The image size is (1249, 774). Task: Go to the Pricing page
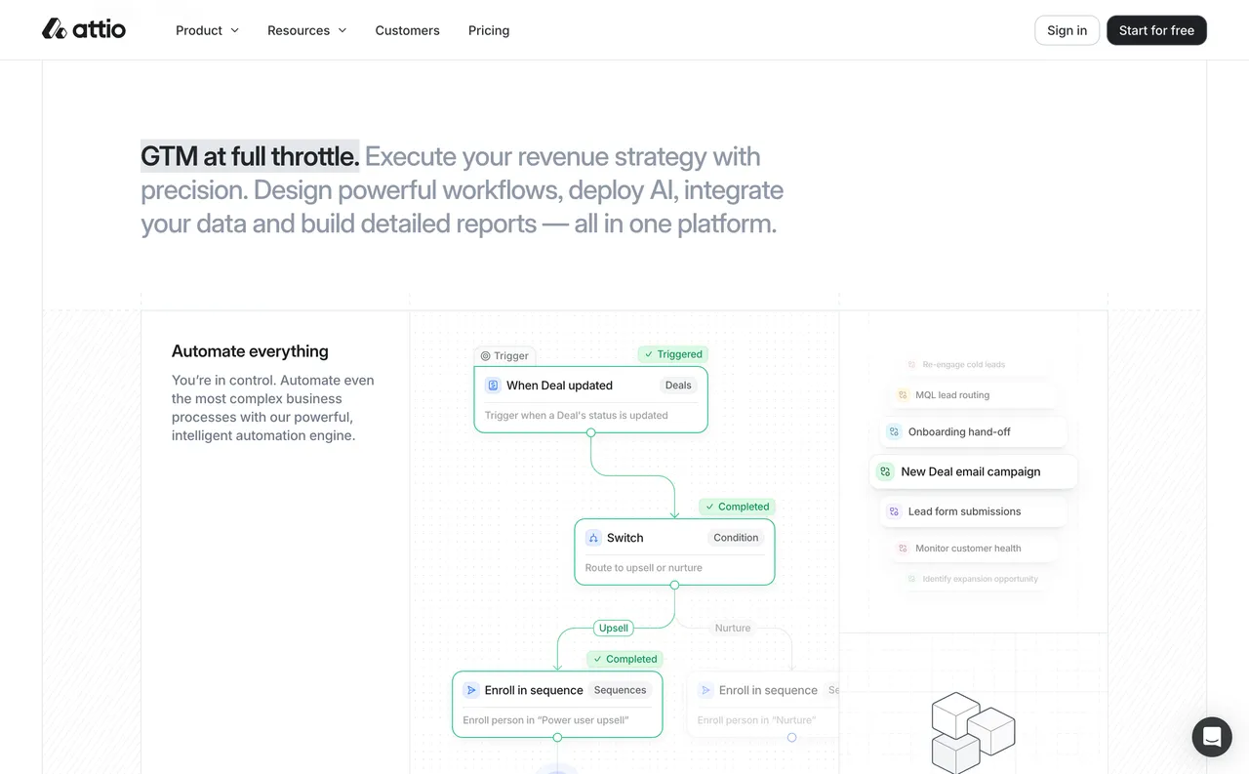click(x=489, y=30)
